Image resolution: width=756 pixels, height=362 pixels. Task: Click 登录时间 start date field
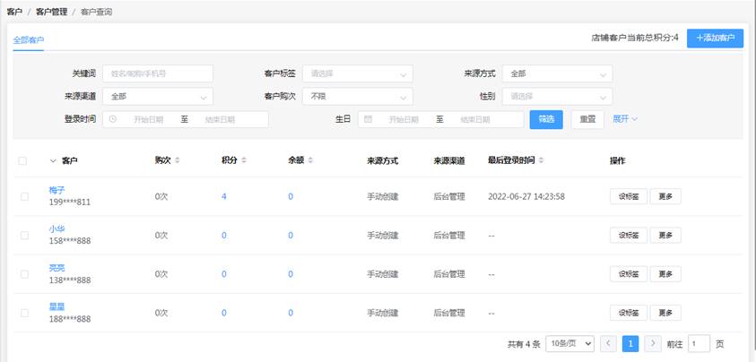click(x=149, y=119)
